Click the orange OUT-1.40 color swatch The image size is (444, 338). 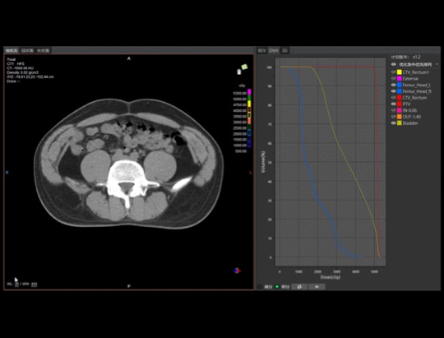[x=400, y=117]
